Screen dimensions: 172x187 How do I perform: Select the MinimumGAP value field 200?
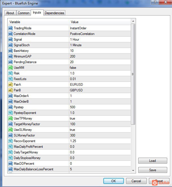(x=100, y=56)
